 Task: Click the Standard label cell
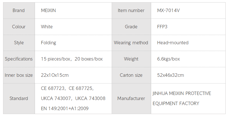tap(19, 99)
